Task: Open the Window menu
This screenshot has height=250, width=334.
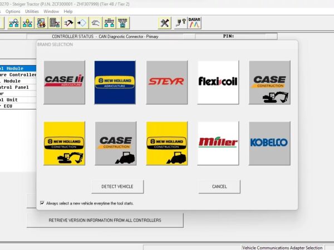Action: click(51, 12)
